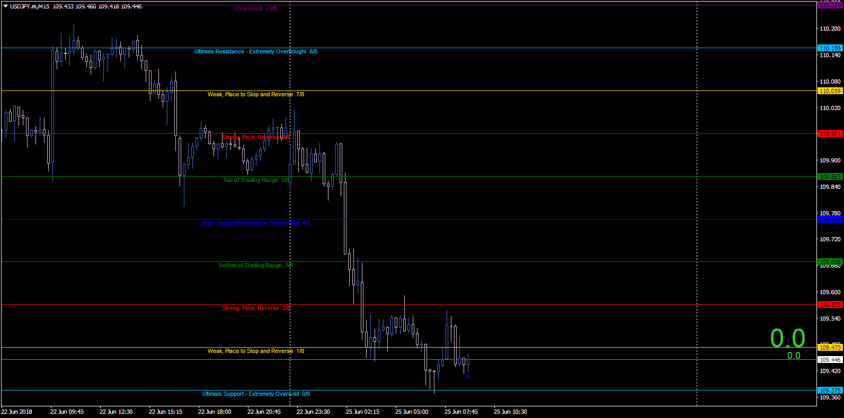Click the yellow 110.059 price tag
Screen dimensions: 844x418
coord(830,91)
